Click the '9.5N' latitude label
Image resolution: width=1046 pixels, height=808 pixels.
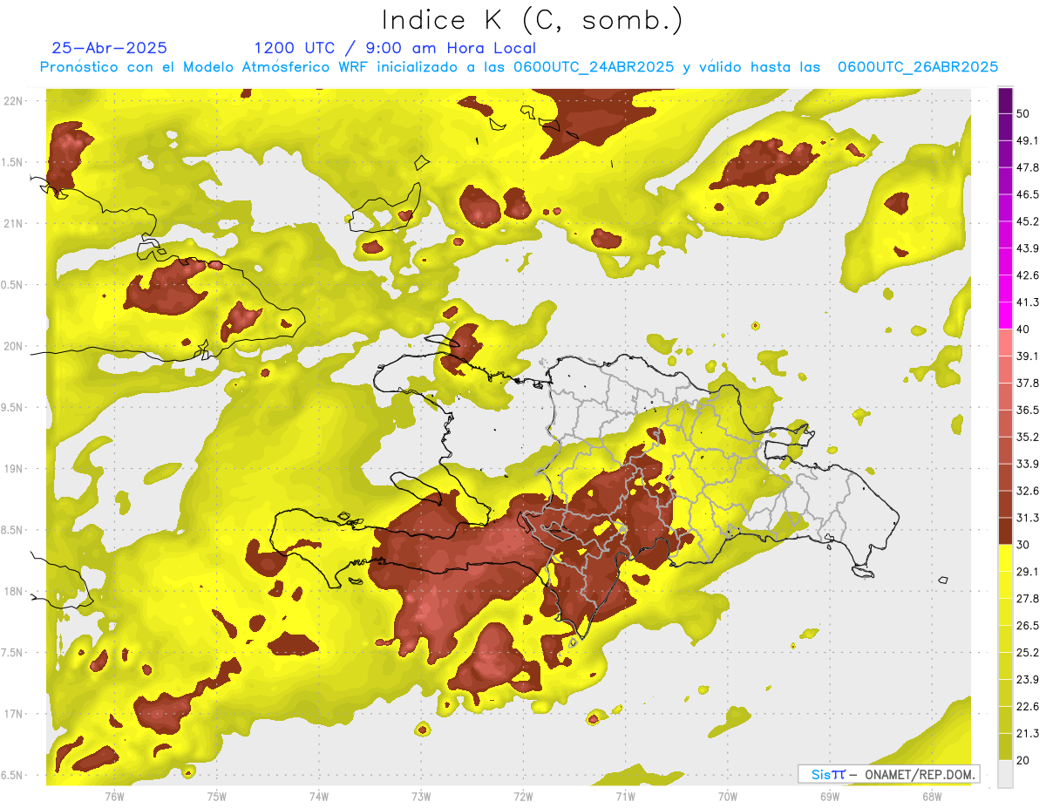pos(12,407)
